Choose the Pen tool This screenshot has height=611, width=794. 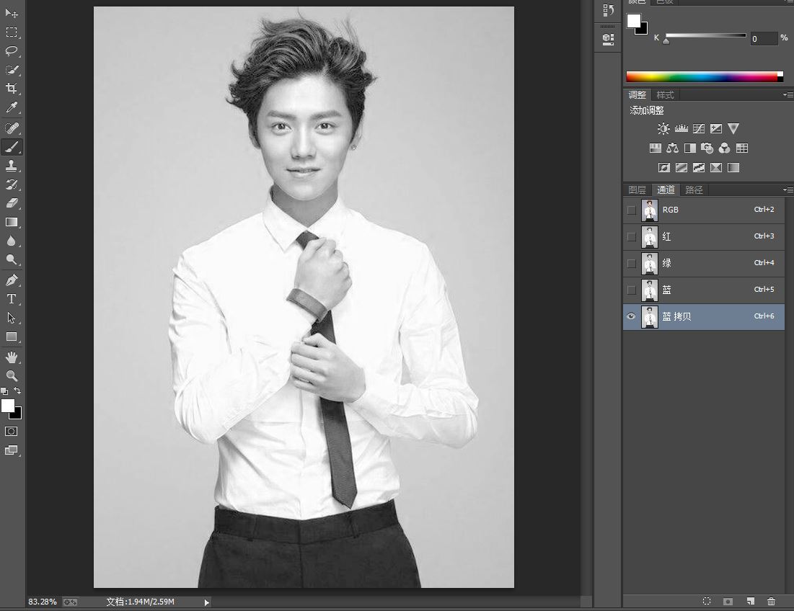(12, 280)
